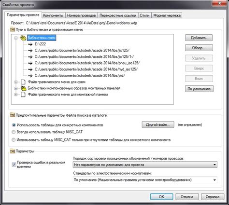Click the Другой файл... button
The image size is (229, 205).
[x=158, y=124]
